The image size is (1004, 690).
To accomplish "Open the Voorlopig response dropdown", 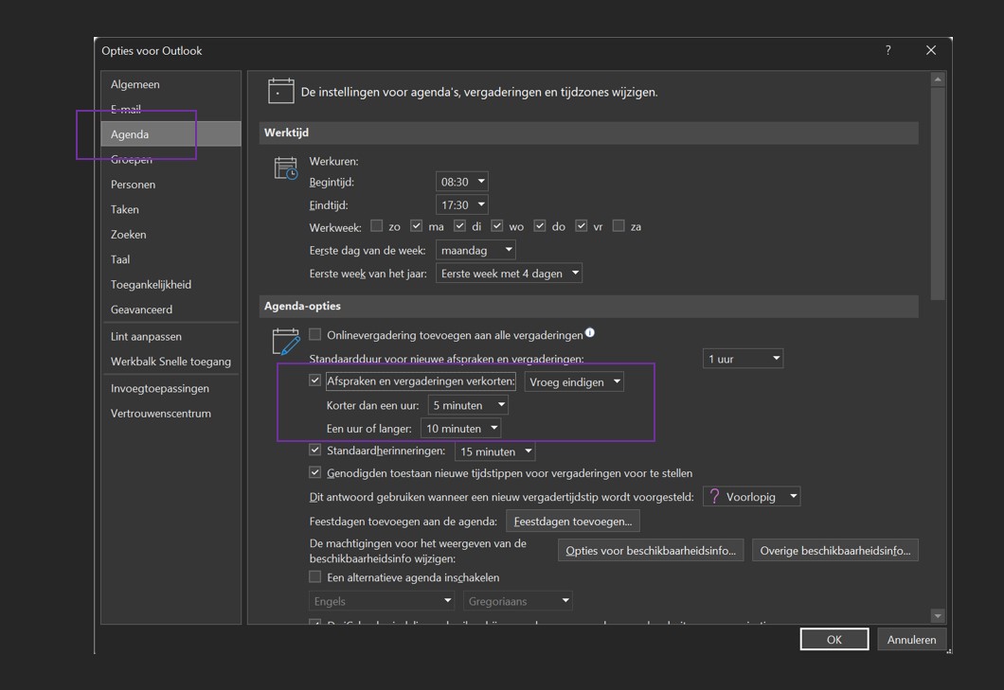I will coord(752,497).
